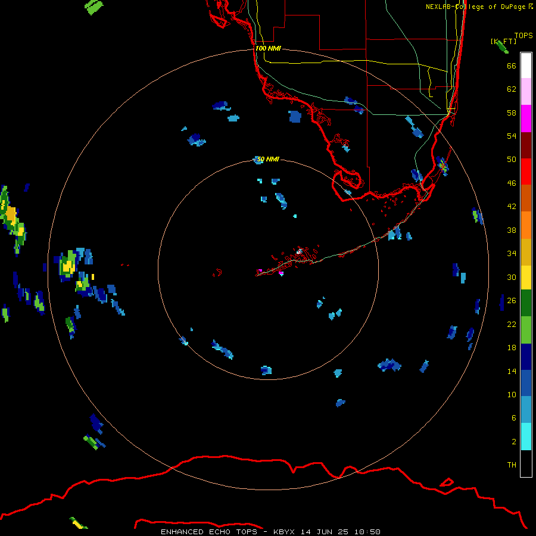Click the white swatch in the tops legend
Screen dimensions: 536x536
[526, 66]
